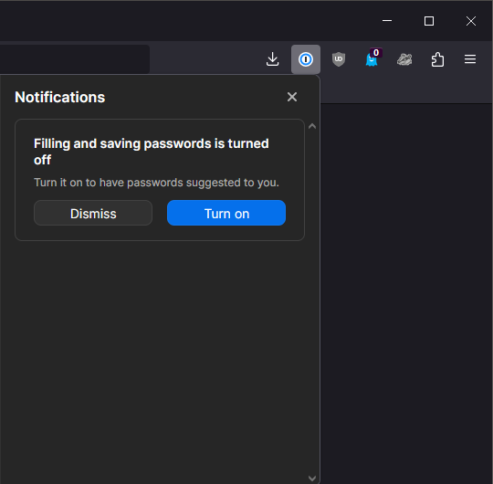Click the dark address bar field
The image size is (493, 484).
[75, 59]
